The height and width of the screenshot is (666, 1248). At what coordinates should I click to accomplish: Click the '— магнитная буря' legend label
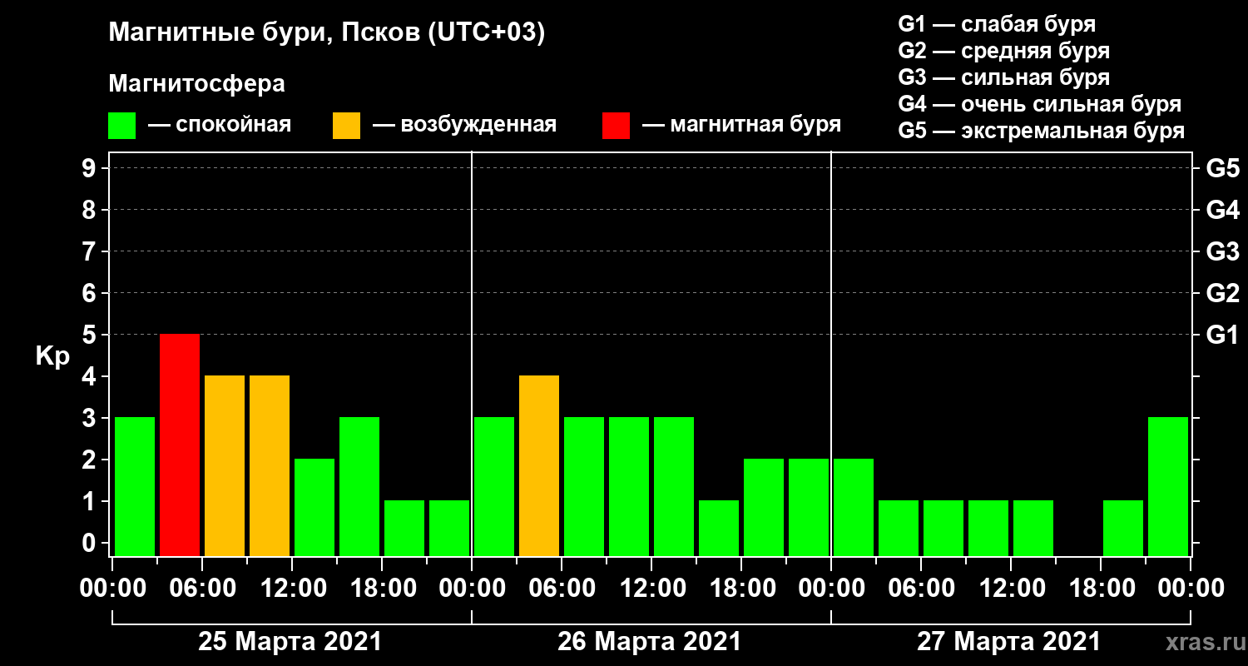pos(741,126)
